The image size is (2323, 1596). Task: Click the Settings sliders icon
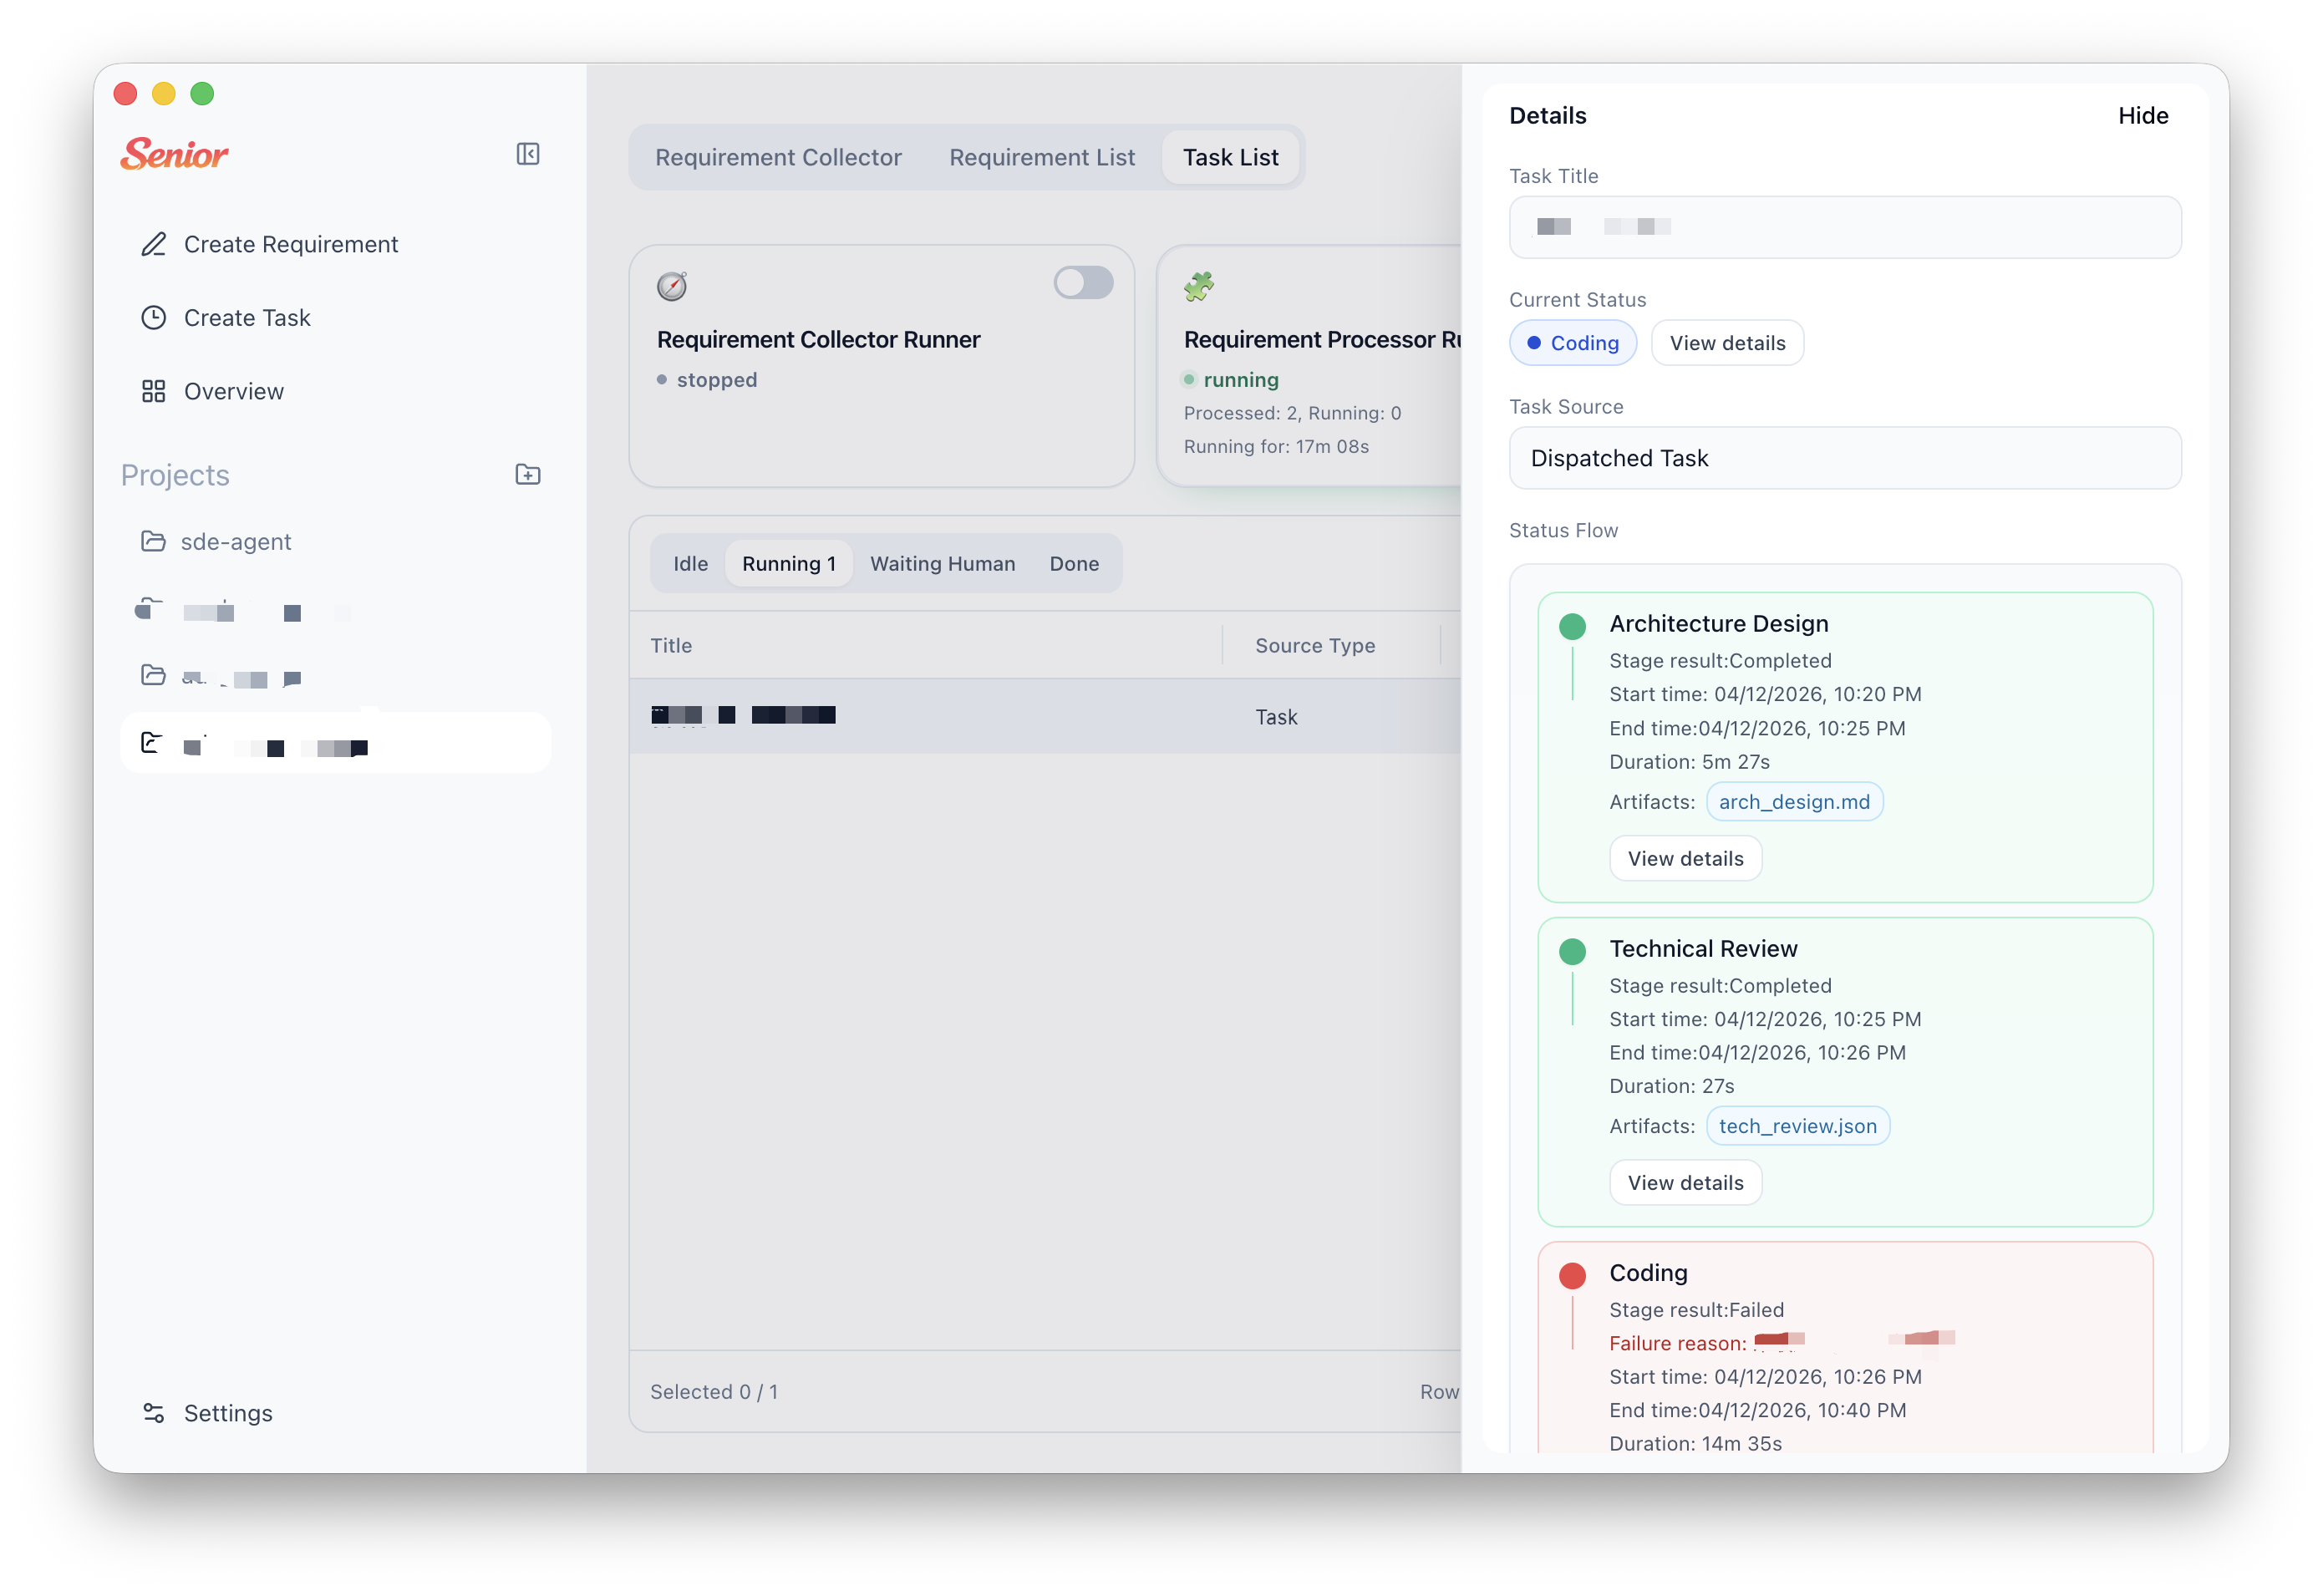point(153,1413)
